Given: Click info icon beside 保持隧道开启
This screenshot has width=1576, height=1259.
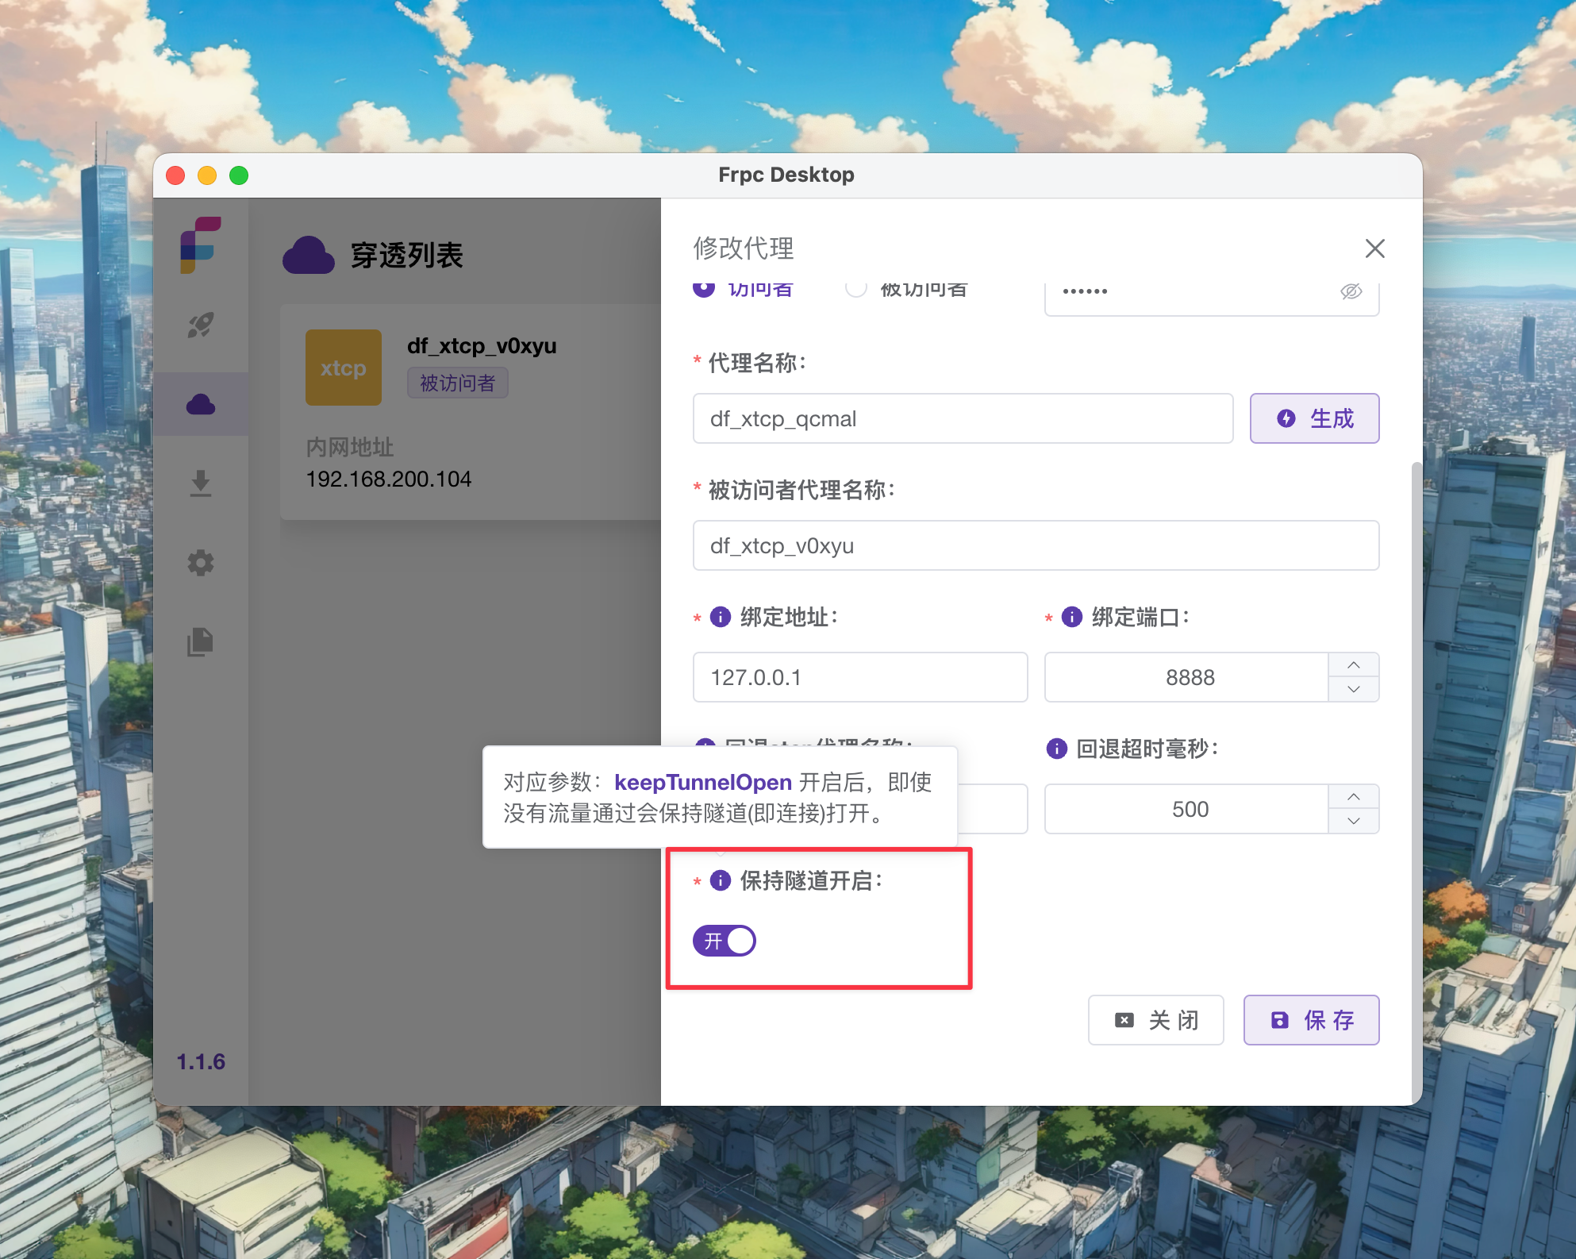Looking at the screenshot, I should click(x=721, y=880).
